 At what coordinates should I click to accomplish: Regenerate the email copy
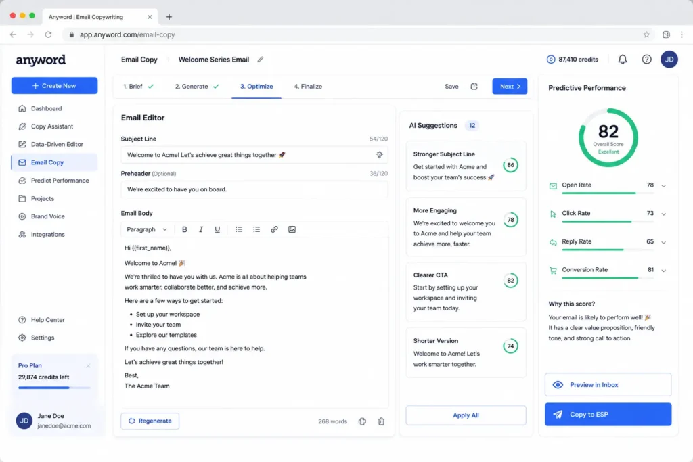click(x=150, y=421)
